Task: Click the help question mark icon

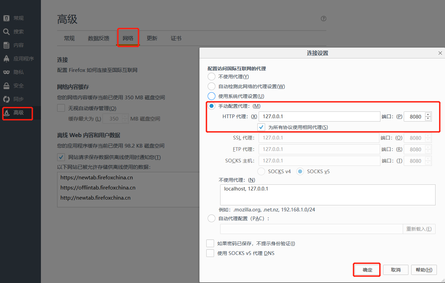Action: (324, 19)
